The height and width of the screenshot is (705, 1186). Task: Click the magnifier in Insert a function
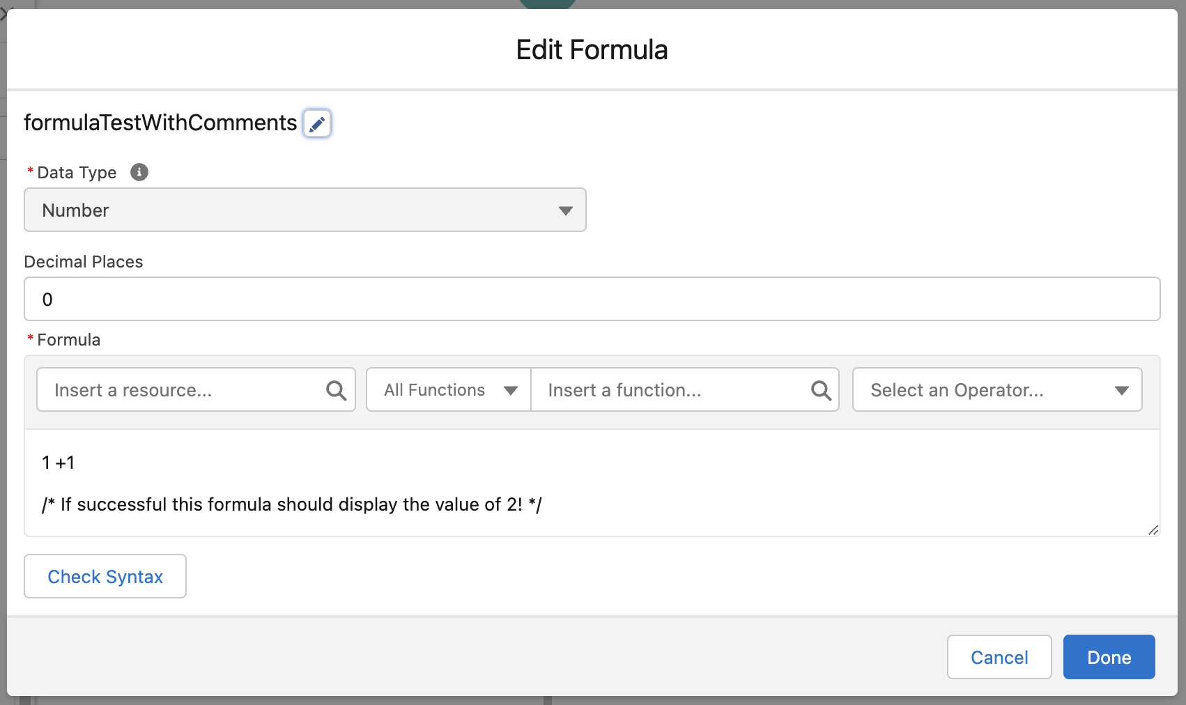pos(821,390)
